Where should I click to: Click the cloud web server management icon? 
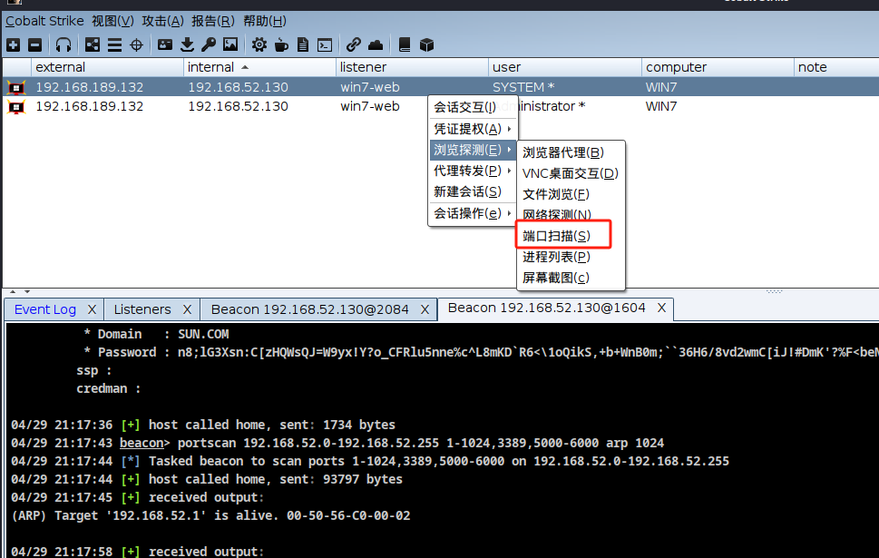tap(376, 44)
